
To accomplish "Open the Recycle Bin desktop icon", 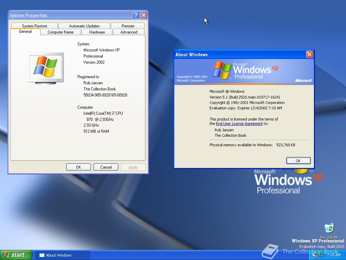I will pos(329,231).
